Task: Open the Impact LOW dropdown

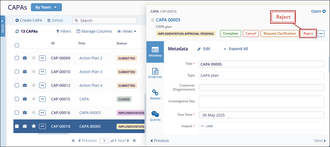Action: coord(261,126)
